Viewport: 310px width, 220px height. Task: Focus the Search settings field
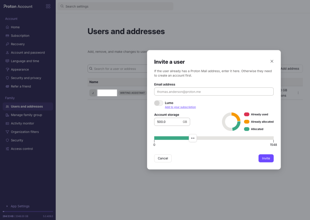click(x=115, y=6)
